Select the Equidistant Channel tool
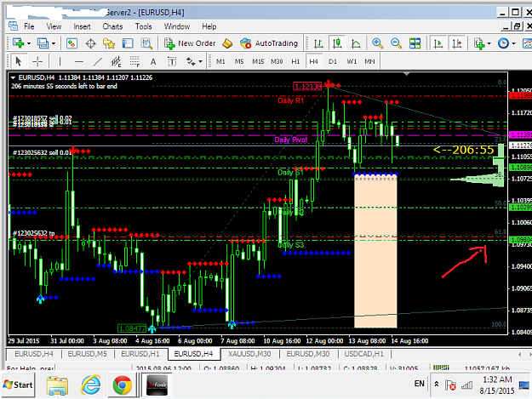This screenshot has width=532, height=399. tap(116, 61)
